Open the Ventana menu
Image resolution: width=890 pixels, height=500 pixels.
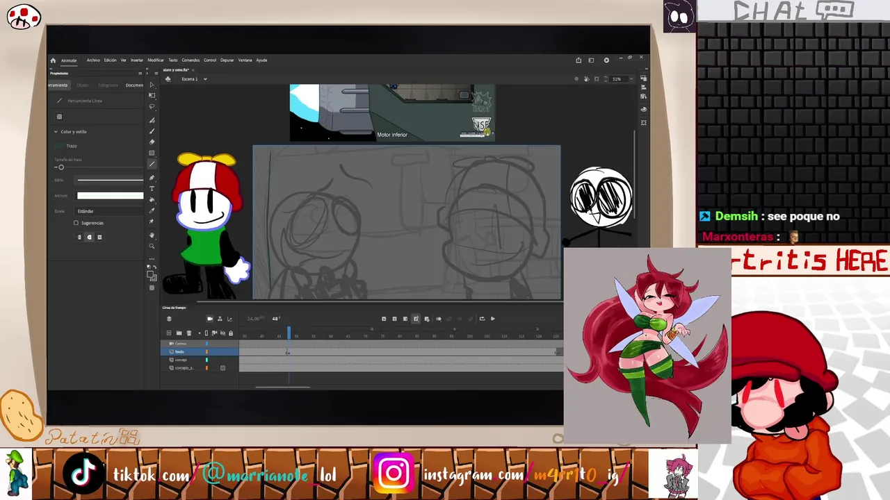tap(245, 60)
